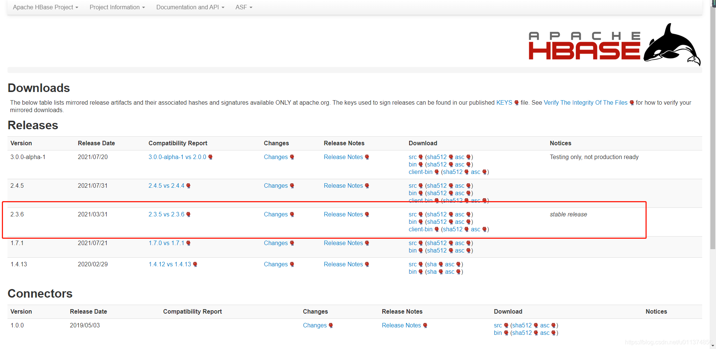Expand the Project Information menu
This screenshot has height=349, width=716.
tap(117, 7)
